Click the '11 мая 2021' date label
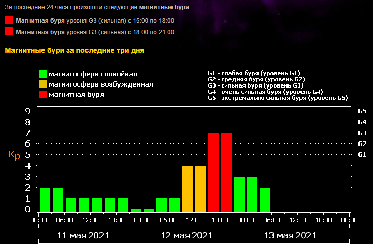The height and width of the screenshot is (244, 373). (83, 235)
